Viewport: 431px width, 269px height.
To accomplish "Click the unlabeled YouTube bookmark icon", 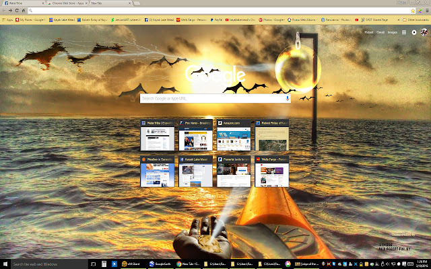I will click(x=357, y=20).
